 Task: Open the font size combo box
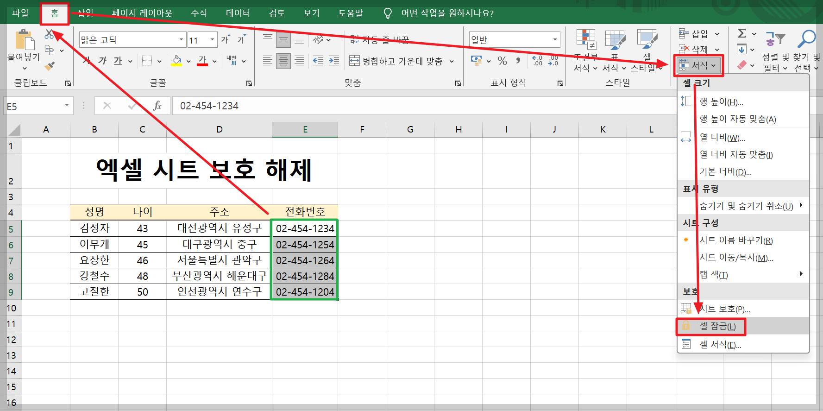coord(202,40)
